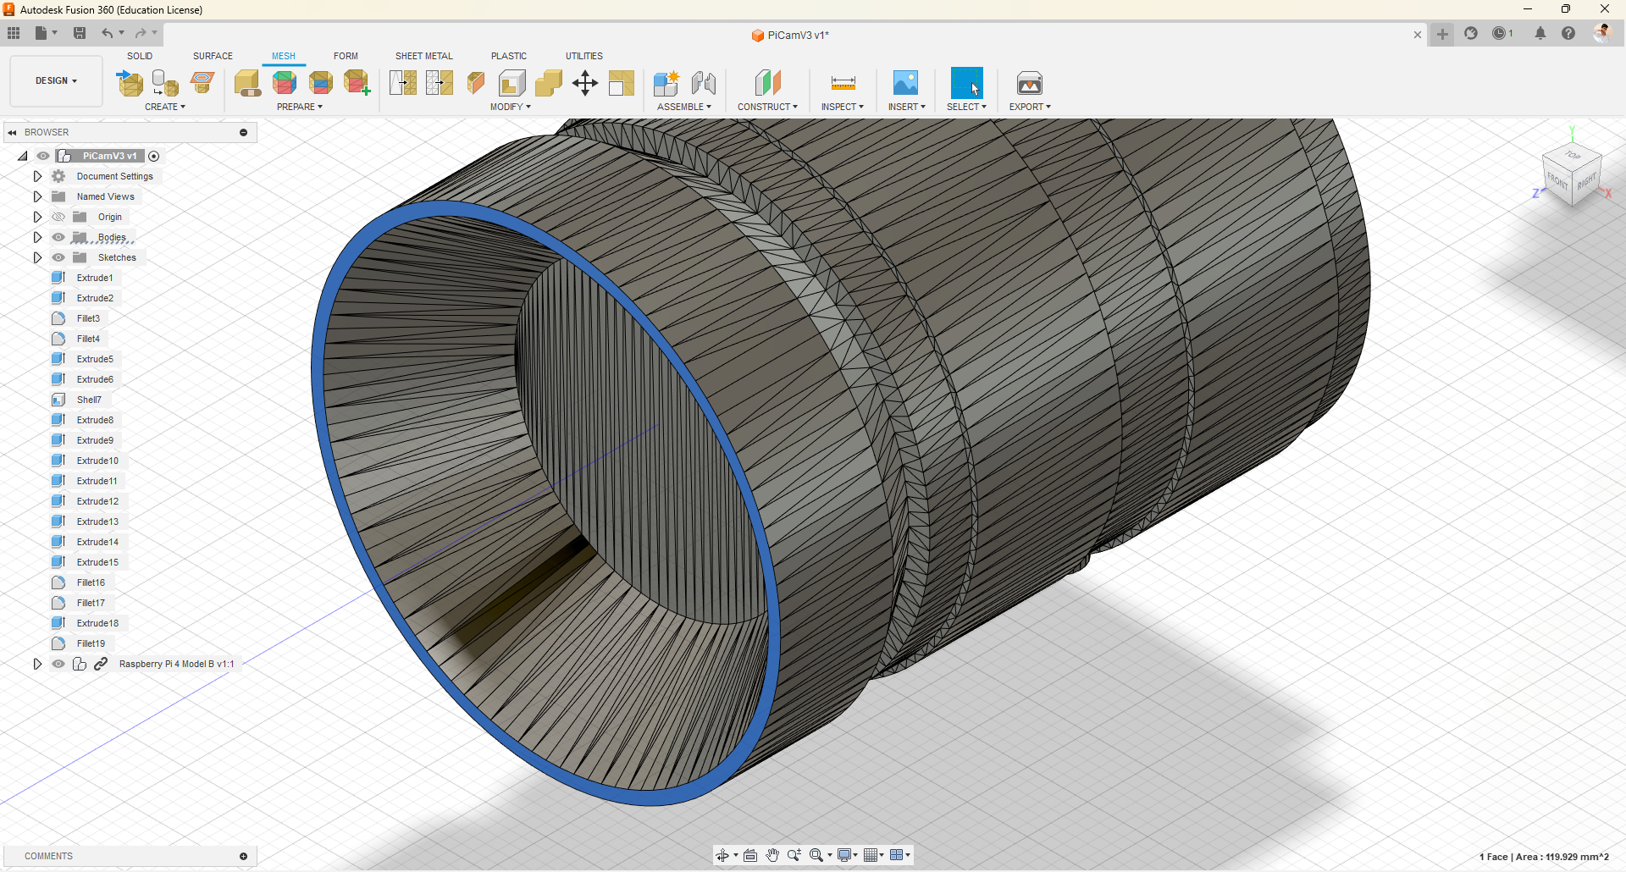The width and height of the screenshot is (1626, 872).
Task: Click the Convert Mesh tool icon
Action: (622, 83)
